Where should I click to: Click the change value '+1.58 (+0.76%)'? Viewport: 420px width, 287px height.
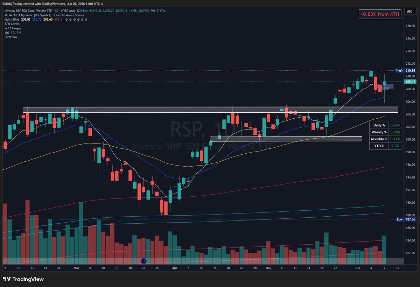click(x=139, y=11)
